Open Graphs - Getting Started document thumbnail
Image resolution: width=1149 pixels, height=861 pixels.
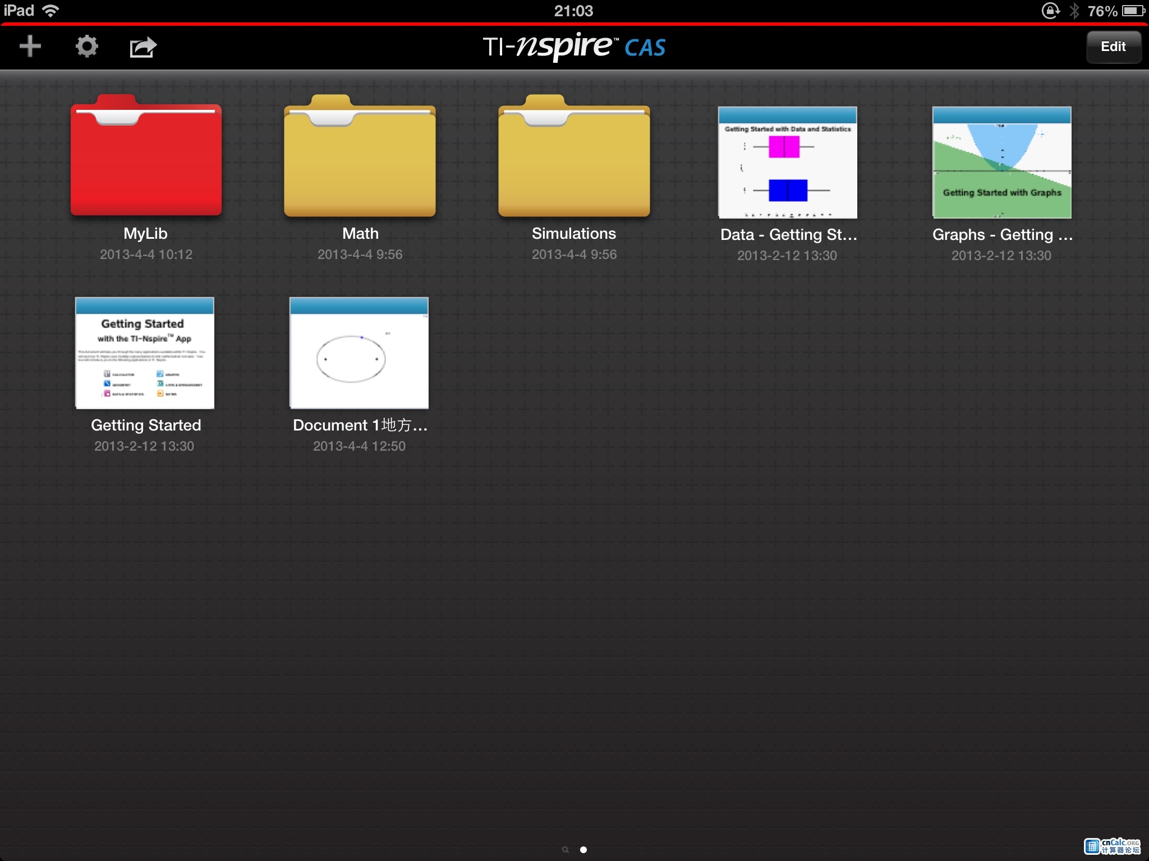[1002, 163]
